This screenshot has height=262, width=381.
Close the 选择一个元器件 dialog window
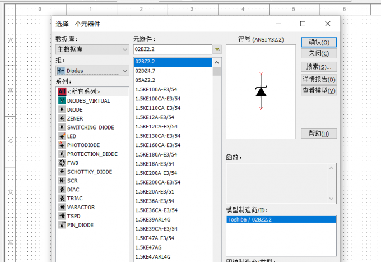328,24
